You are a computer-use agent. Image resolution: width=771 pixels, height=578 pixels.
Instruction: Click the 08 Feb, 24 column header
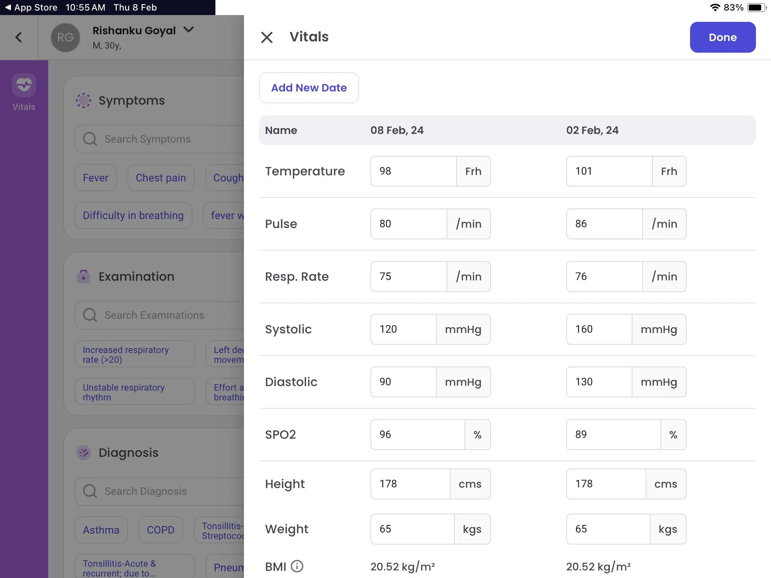(397, 130)
